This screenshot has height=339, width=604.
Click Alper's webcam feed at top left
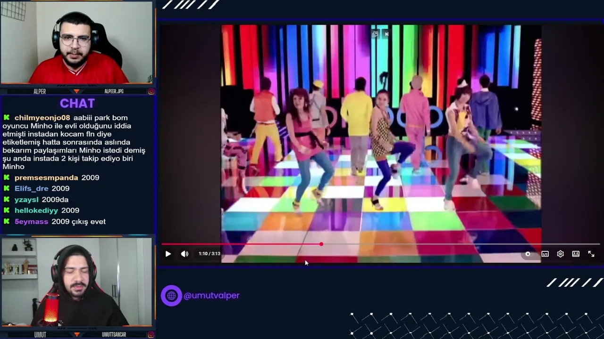(x=76, y=42)
